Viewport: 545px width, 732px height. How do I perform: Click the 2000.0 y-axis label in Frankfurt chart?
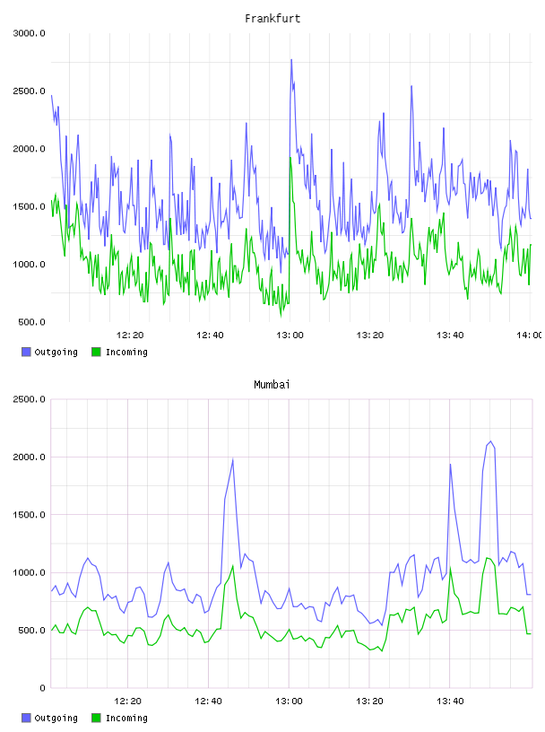coord(29,149)
